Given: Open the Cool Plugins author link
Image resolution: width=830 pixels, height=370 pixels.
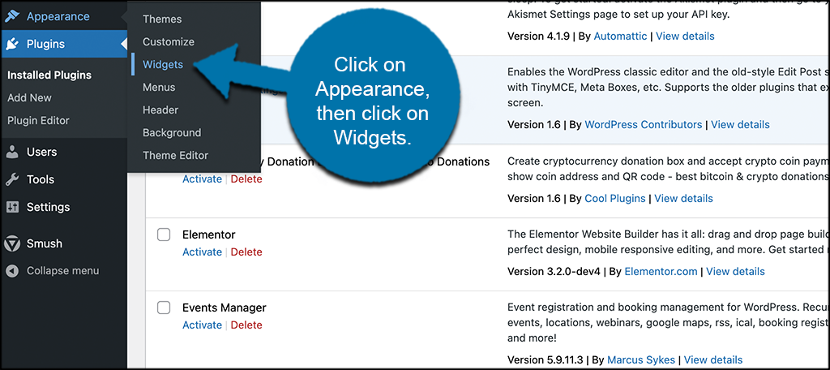Looking at the screenshot, I should [615, 199].
